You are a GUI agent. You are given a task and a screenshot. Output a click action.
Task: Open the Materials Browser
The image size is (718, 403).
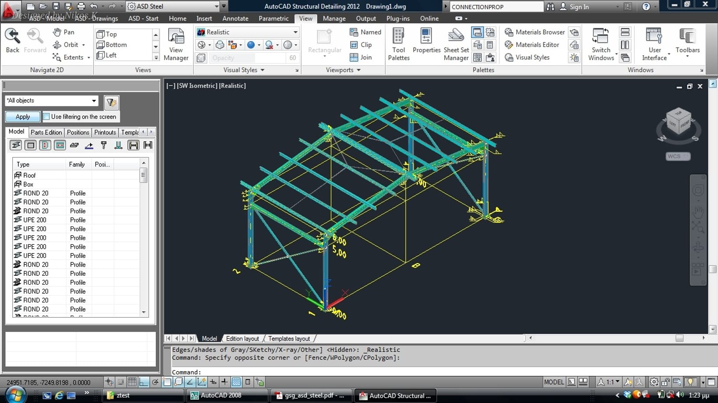click(x=535, y=32)
